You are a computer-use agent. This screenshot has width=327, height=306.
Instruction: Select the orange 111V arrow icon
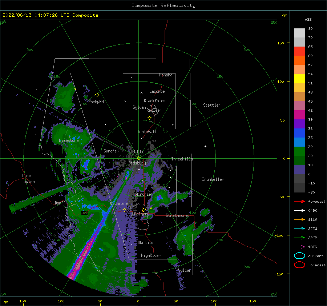299,219
